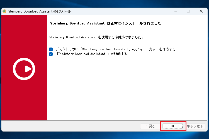The image size is (209, 139).
Task: Minimize the installer window
Action: [x=176, y=11]
